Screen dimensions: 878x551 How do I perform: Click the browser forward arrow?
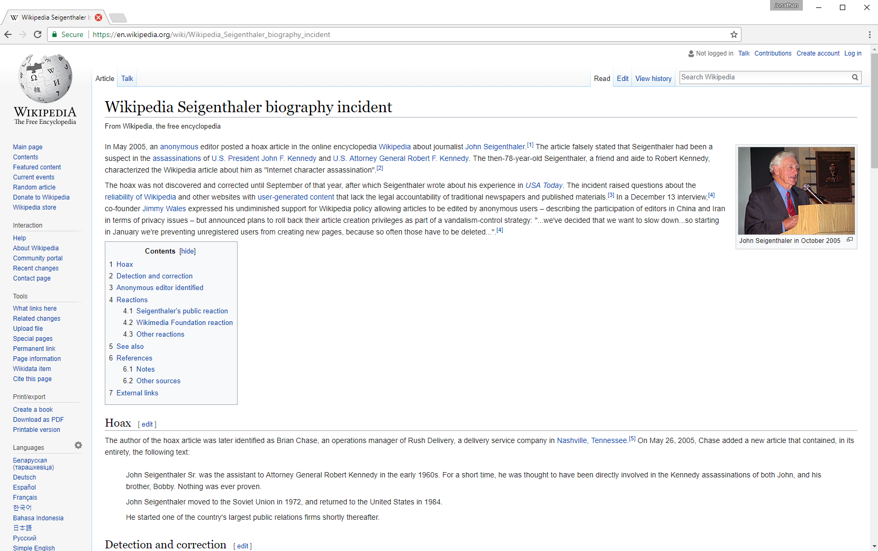(23, 34)
